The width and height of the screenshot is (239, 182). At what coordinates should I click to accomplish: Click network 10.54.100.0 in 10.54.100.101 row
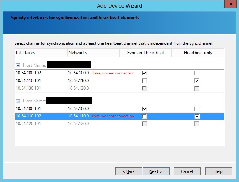pos(79,109)
